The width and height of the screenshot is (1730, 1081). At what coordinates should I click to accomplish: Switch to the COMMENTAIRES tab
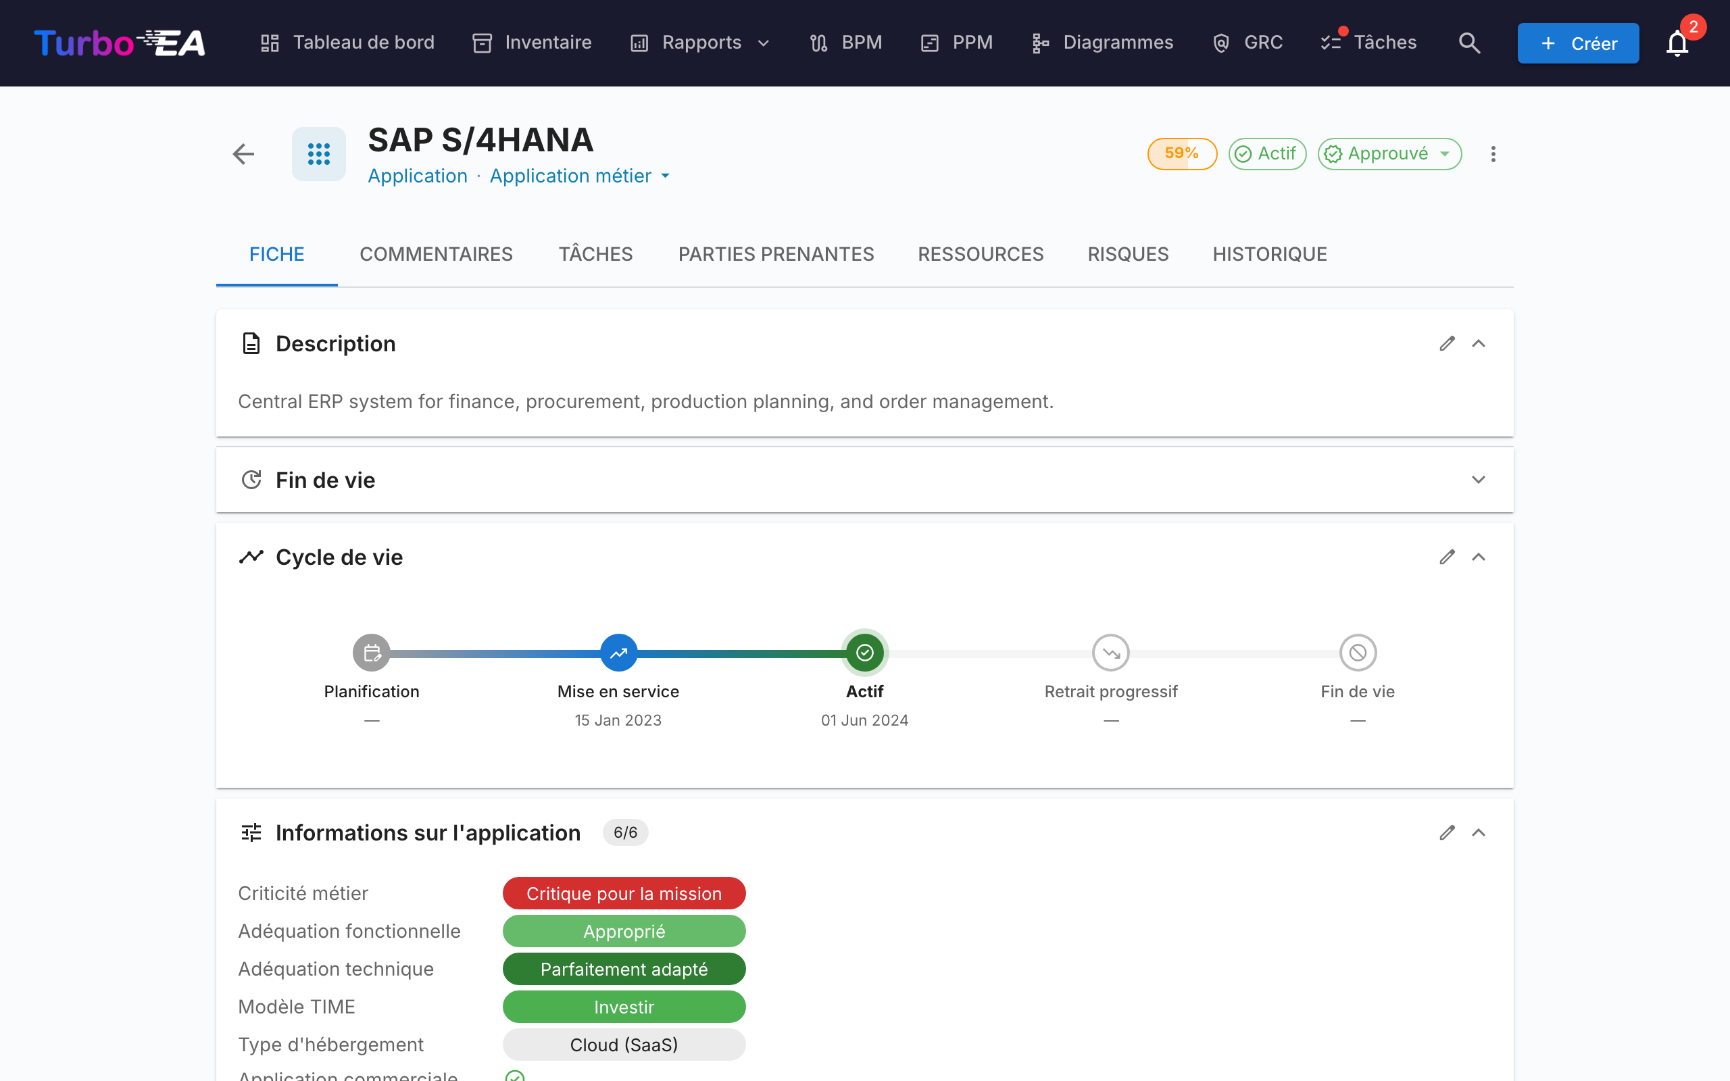[x=436, y=255]
